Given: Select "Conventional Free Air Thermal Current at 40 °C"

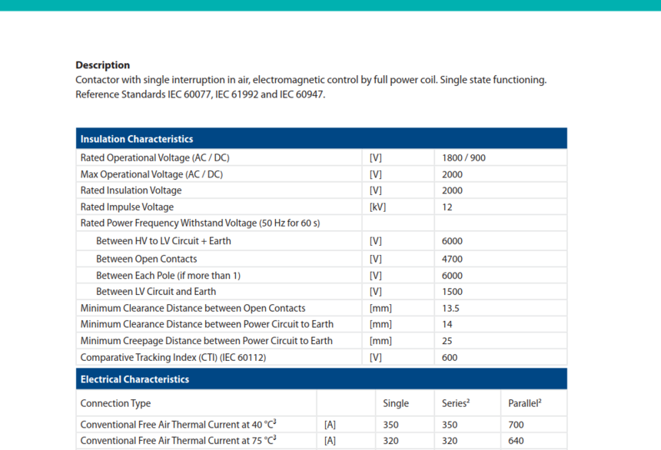Looking at the screenshot, I should (178, 424).
